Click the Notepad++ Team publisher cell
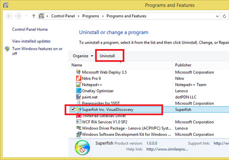Viewport: 229px width, 160px height. (x=191, y=85)
